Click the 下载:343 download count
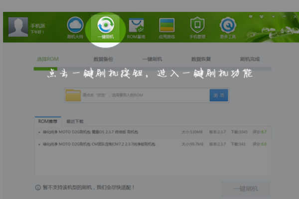 (x=238, y=144)
